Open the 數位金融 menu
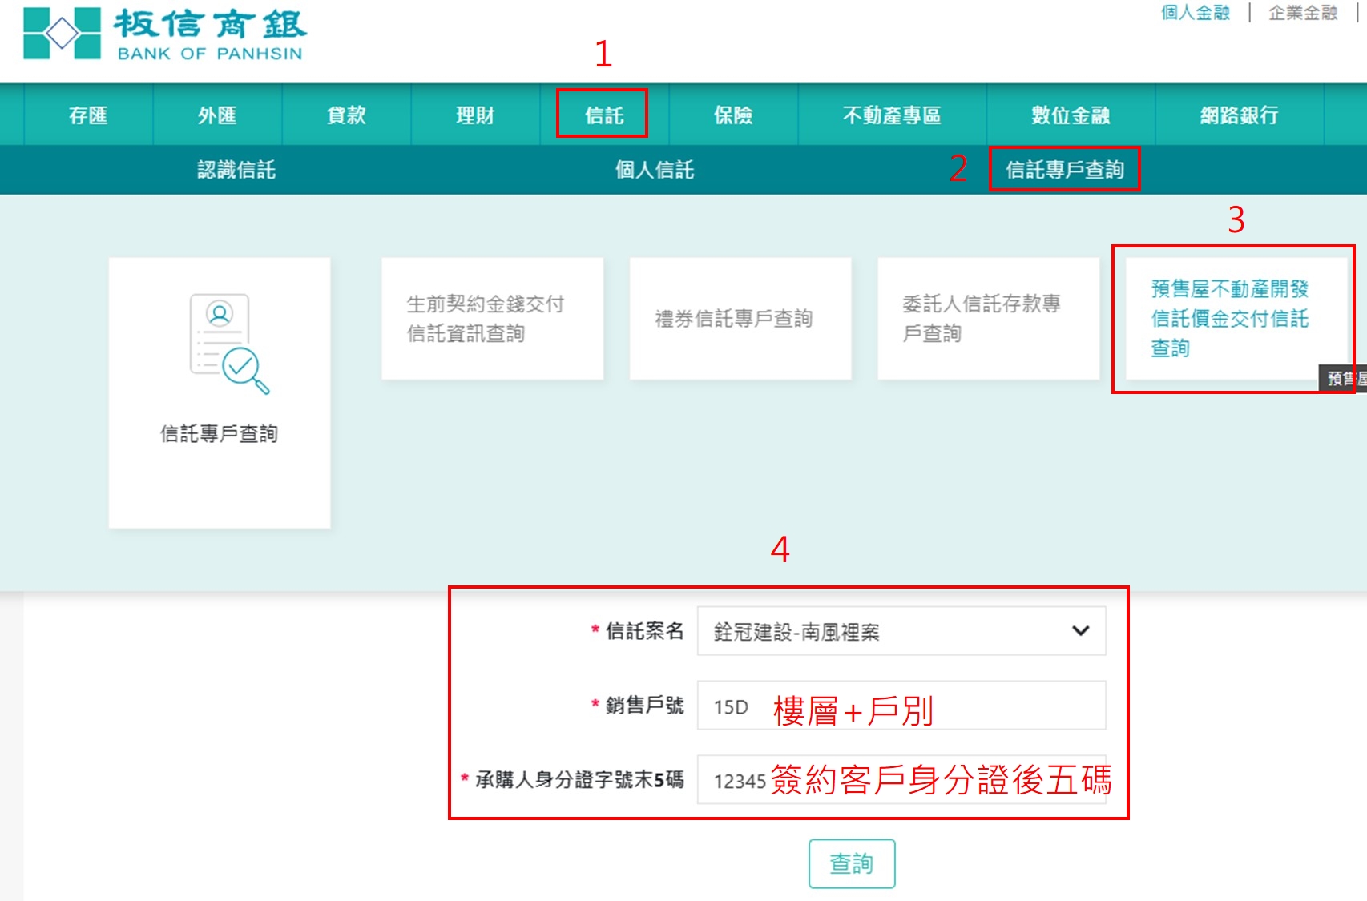This screenshot has height=901, width=1367. tap(1071, 115)
